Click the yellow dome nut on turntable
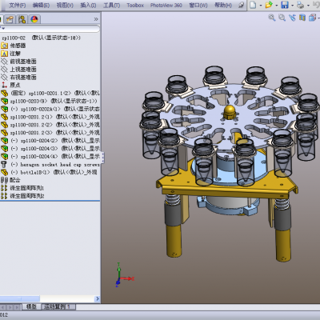 (230, 112)
